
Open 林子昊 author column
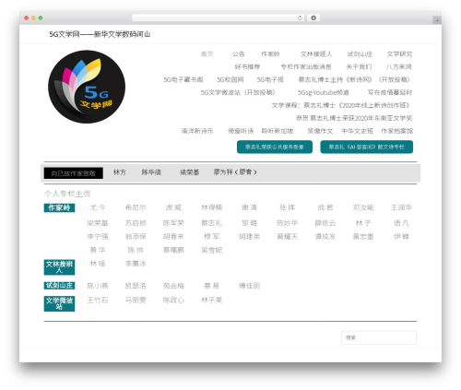[211, 300]
